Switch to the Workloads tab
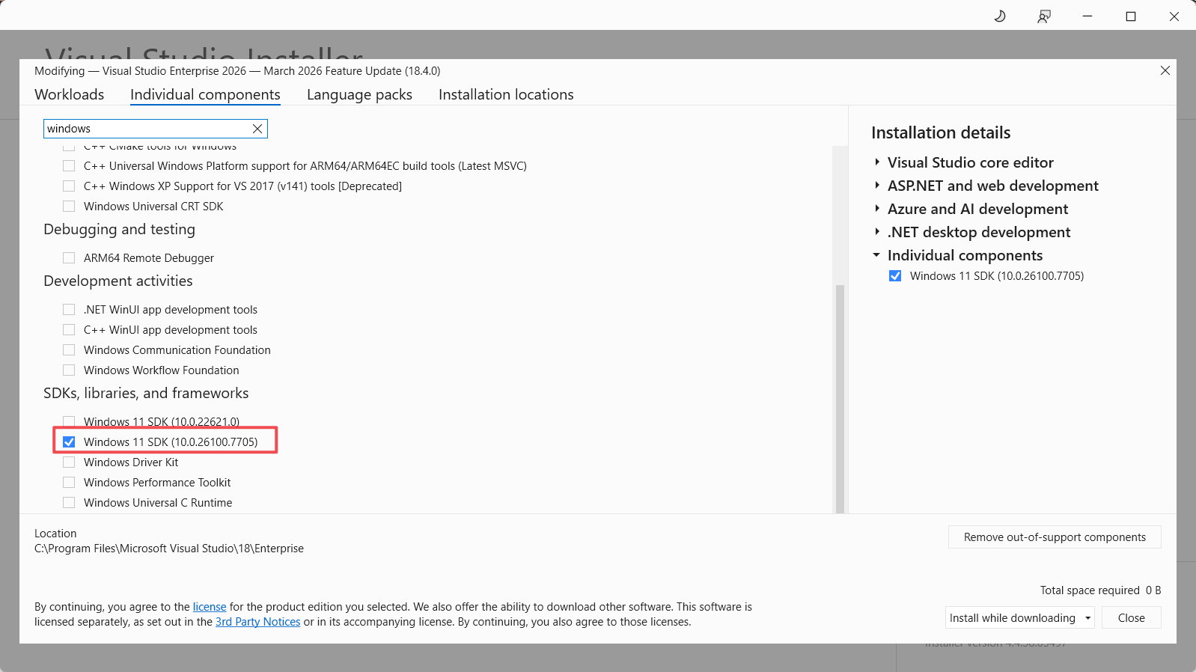The width and height of the screenshot is (1196, 672). tap(70, 94)
